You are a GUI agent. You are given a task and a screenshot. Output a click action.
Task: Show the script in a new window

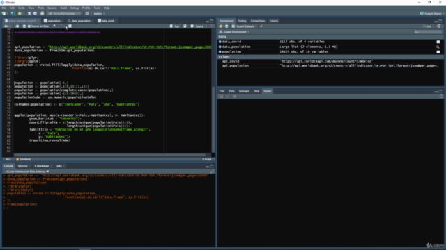pos(17,26)
